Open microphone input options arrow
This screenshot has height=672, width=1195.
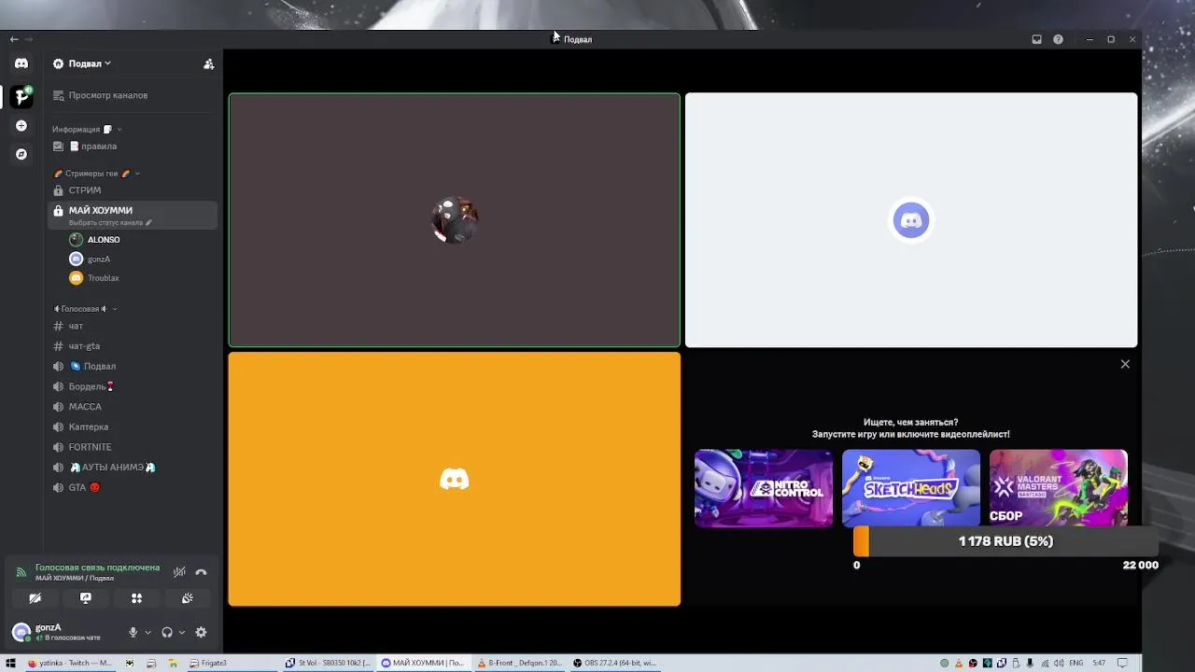(x=148, y=633)
